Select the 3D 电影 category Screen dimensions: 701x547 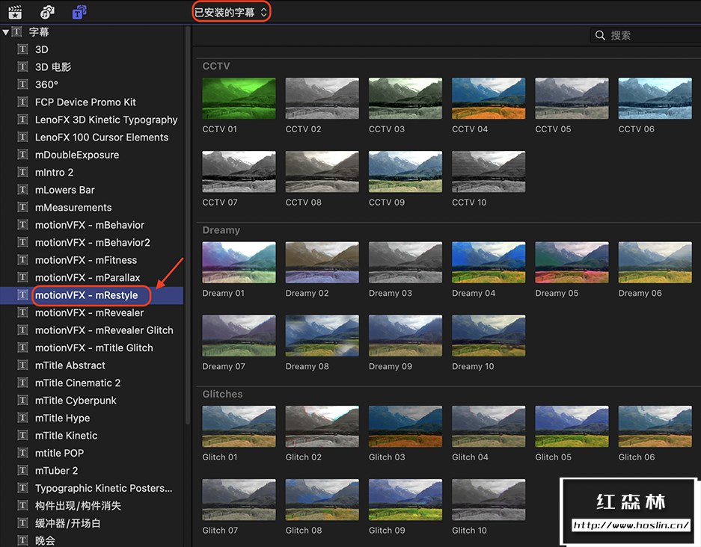pyautogui.click(x=53, y=67)
